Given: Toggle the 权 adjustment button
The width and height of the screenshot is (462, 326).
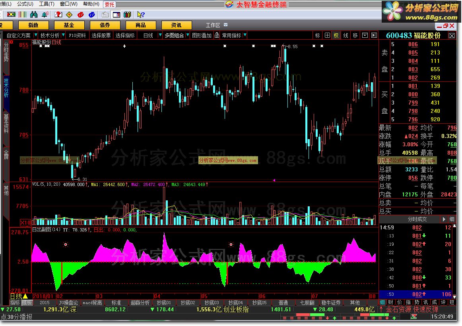Looking at the screenshot, I should point(336,35).
